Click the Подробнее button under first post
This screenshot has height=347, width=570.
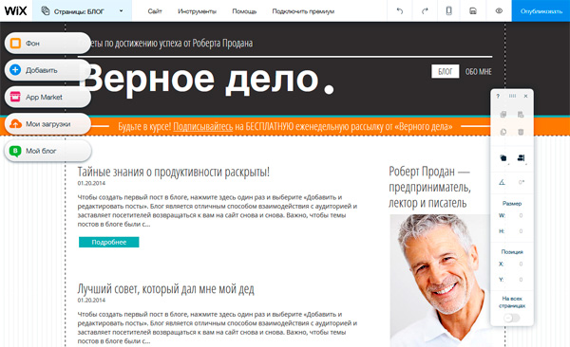tap(108, 242)
